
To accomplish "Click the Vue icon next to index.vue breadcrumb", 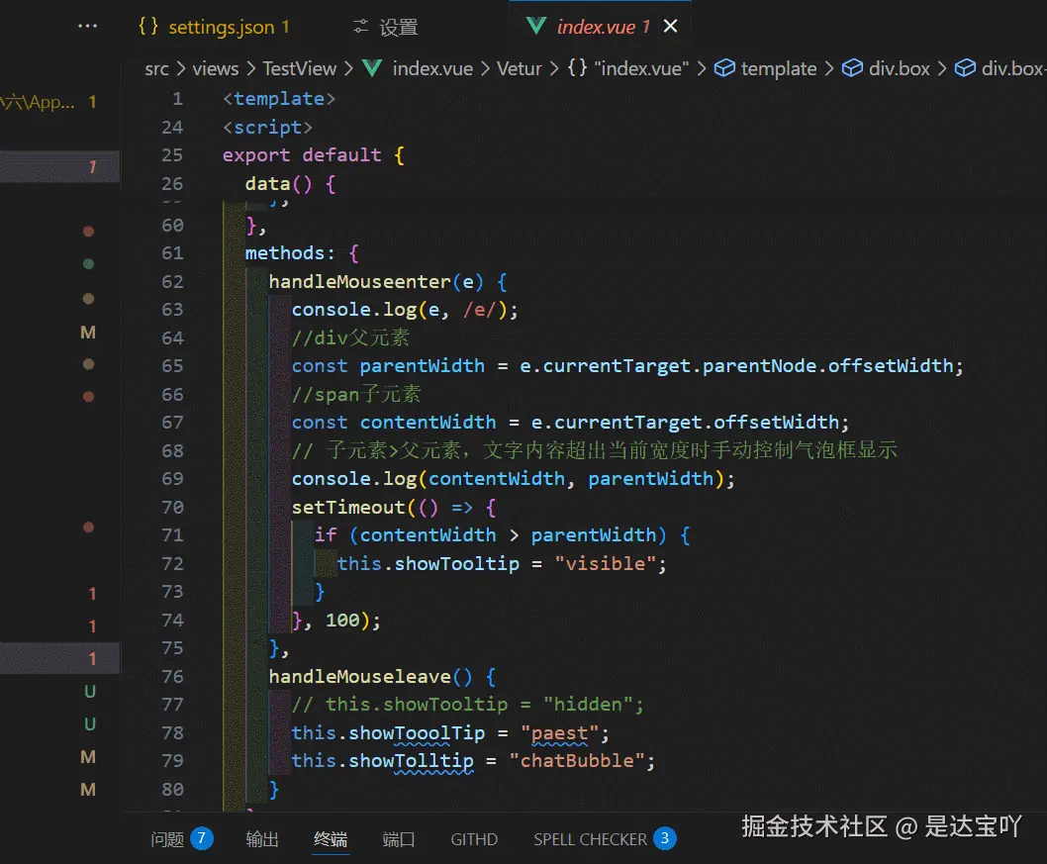I will pos(371,68).
